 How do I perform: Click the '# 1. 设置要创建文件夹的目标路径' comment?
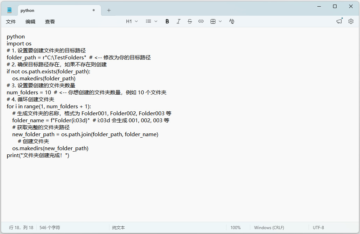pyautogui.click(x=46, y=51)
